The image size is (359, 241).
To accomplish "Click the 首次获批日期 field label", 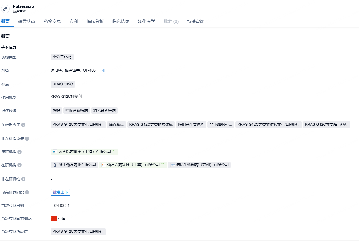I will point(13,206).
